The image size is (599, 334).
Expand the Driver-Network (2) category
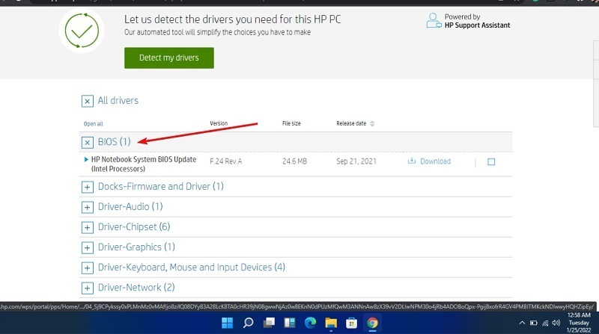[x=87, y=288]
